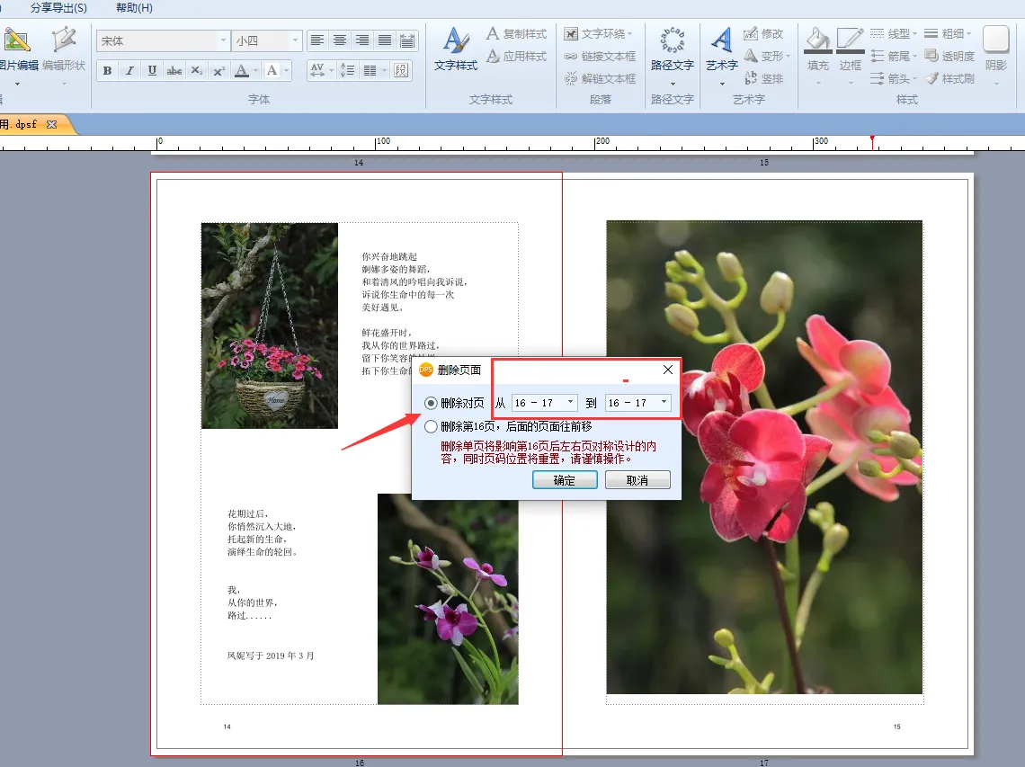
Task: Select the 删除对页 radio button
Action: point(431,403)
